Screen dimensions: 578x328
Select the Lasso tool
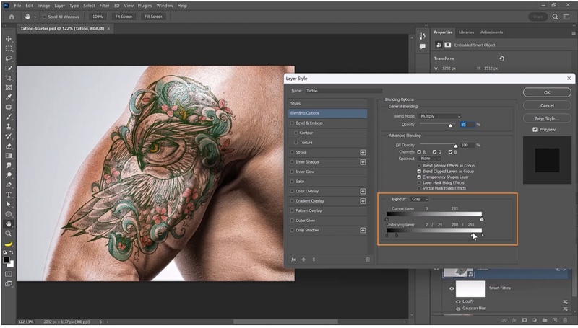9,58
